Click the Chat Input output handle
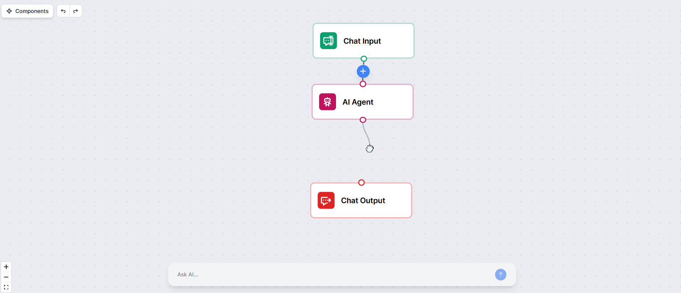Screen dimensions: 681x293 (x=363, y=58)
